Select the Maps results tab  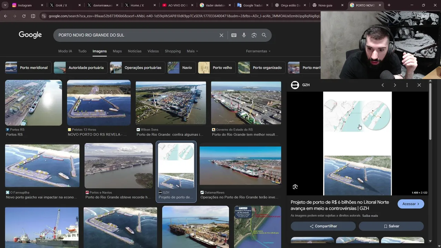tap(117, 51)
